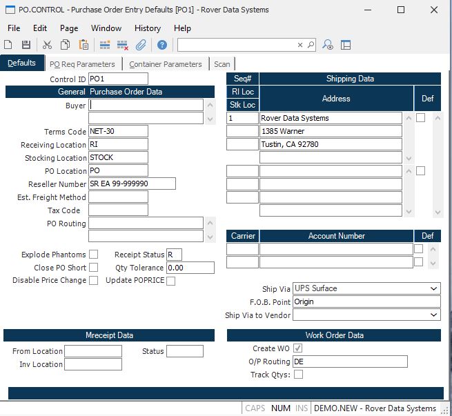Viewport: 452px width, 416px height.
Task: Enable the Explode Phantoms checkbox
Action: point(94,255)
